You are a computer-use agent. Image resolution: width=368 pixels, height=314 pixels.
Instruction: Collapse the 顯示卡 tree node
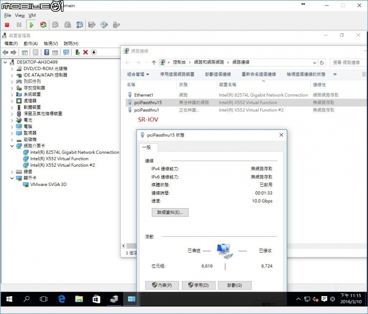(x=12, y=178)
